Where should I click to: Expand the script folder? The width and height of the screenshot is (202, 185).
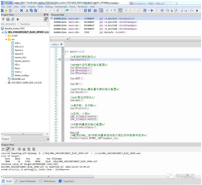coord(6,36)
